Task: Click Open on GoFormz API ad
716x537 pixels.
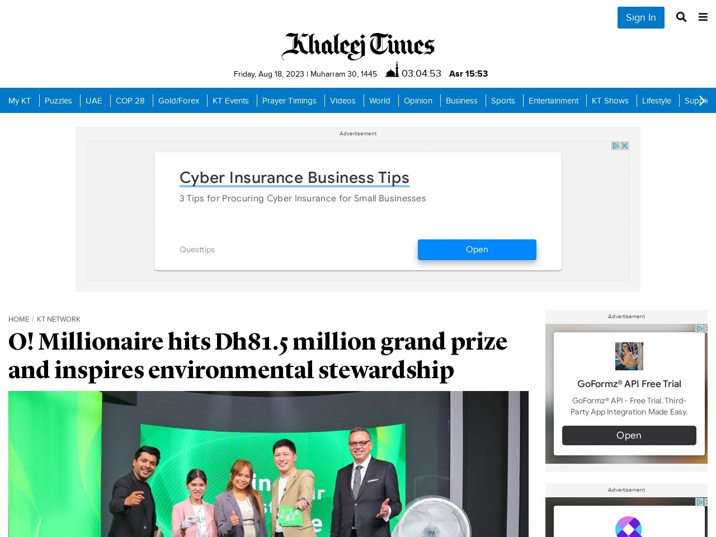Action: [629, 435]
